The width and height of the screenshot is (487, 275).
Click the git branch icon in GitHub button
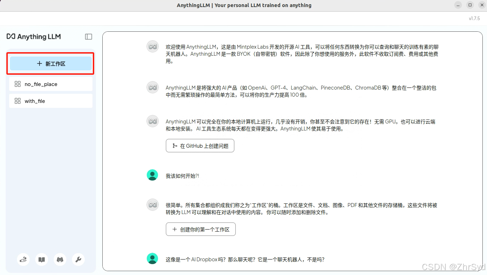click(174, 146)
